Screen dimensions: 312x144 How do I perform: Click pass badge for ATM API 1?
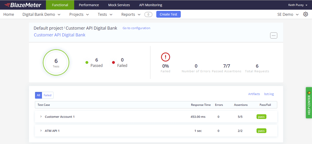coord(261,131)
